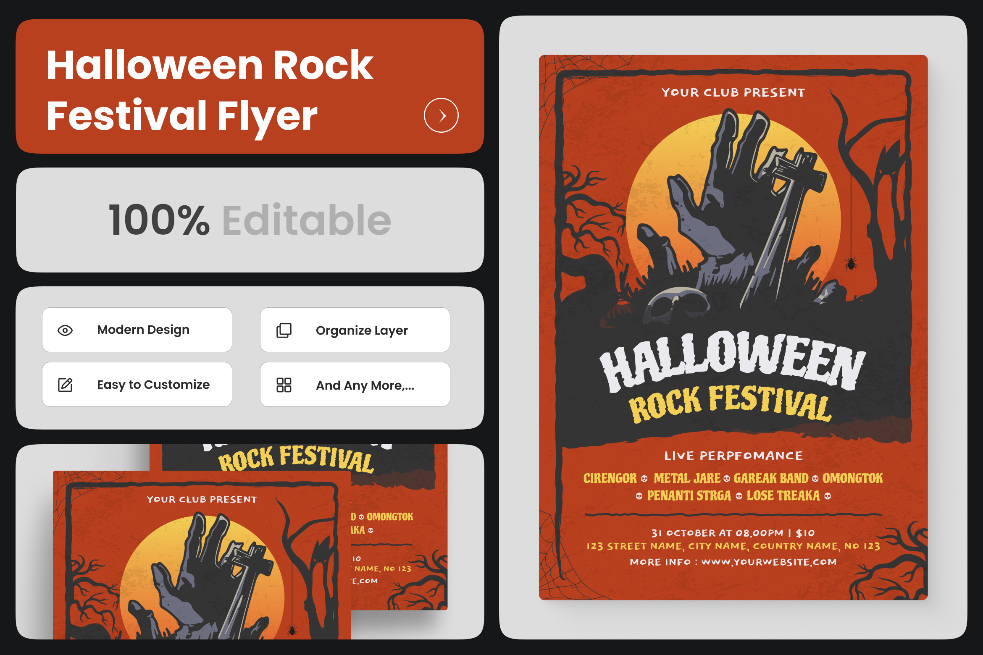Image resolution: width=983 pixels, height=655 pixels.
Task: Click the circled arrow icon in the title banner
Action: 441,115
